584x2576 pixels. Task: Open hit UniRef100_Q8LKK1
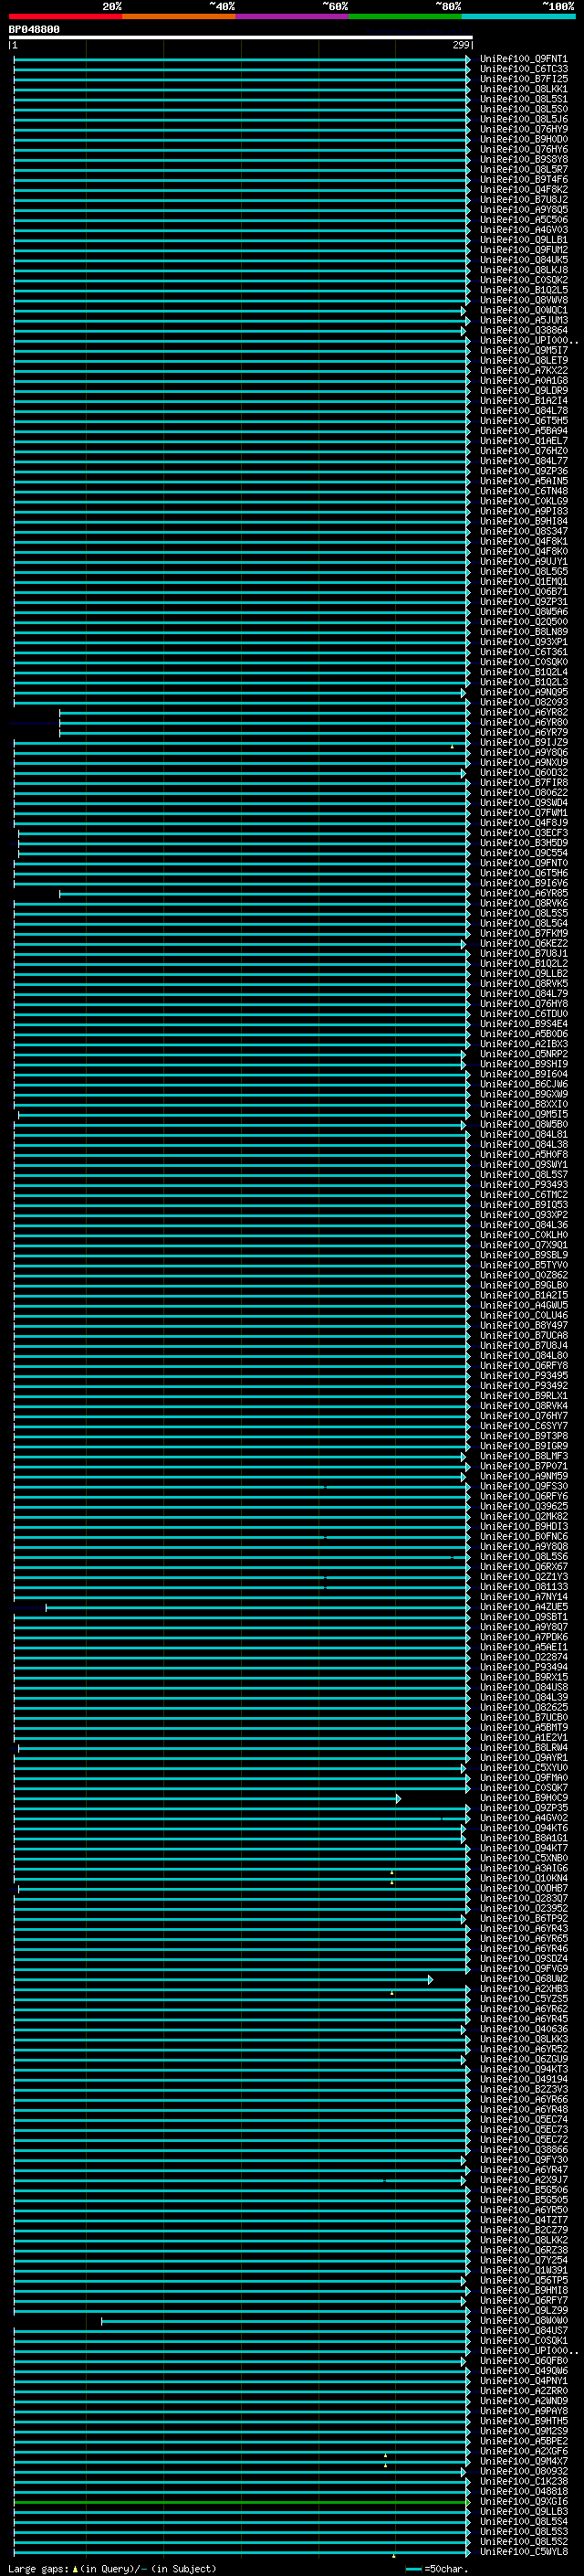point(523,89)
